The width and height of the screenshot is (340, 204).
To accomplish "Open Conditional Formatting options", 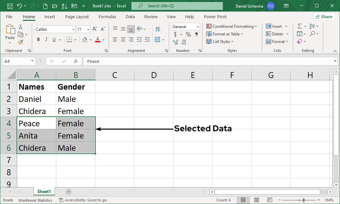I will [232, 26].
